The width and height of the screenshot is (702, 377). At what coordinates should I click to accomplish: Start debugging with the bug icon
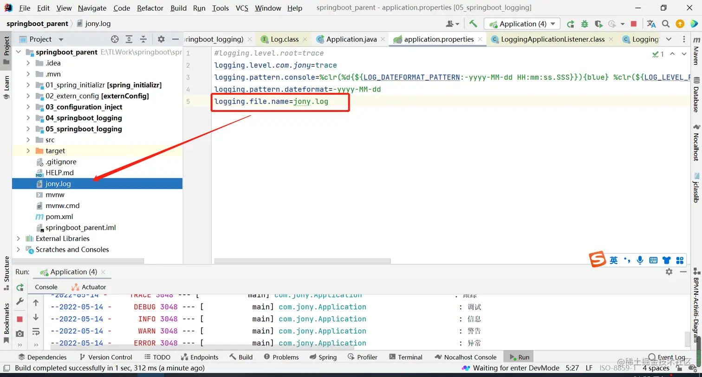click(x=585, y=24)
